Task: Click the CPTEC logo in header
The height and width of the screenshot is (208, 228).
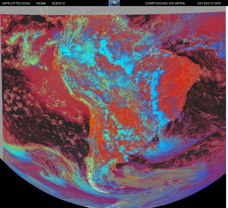Action: 114,3
